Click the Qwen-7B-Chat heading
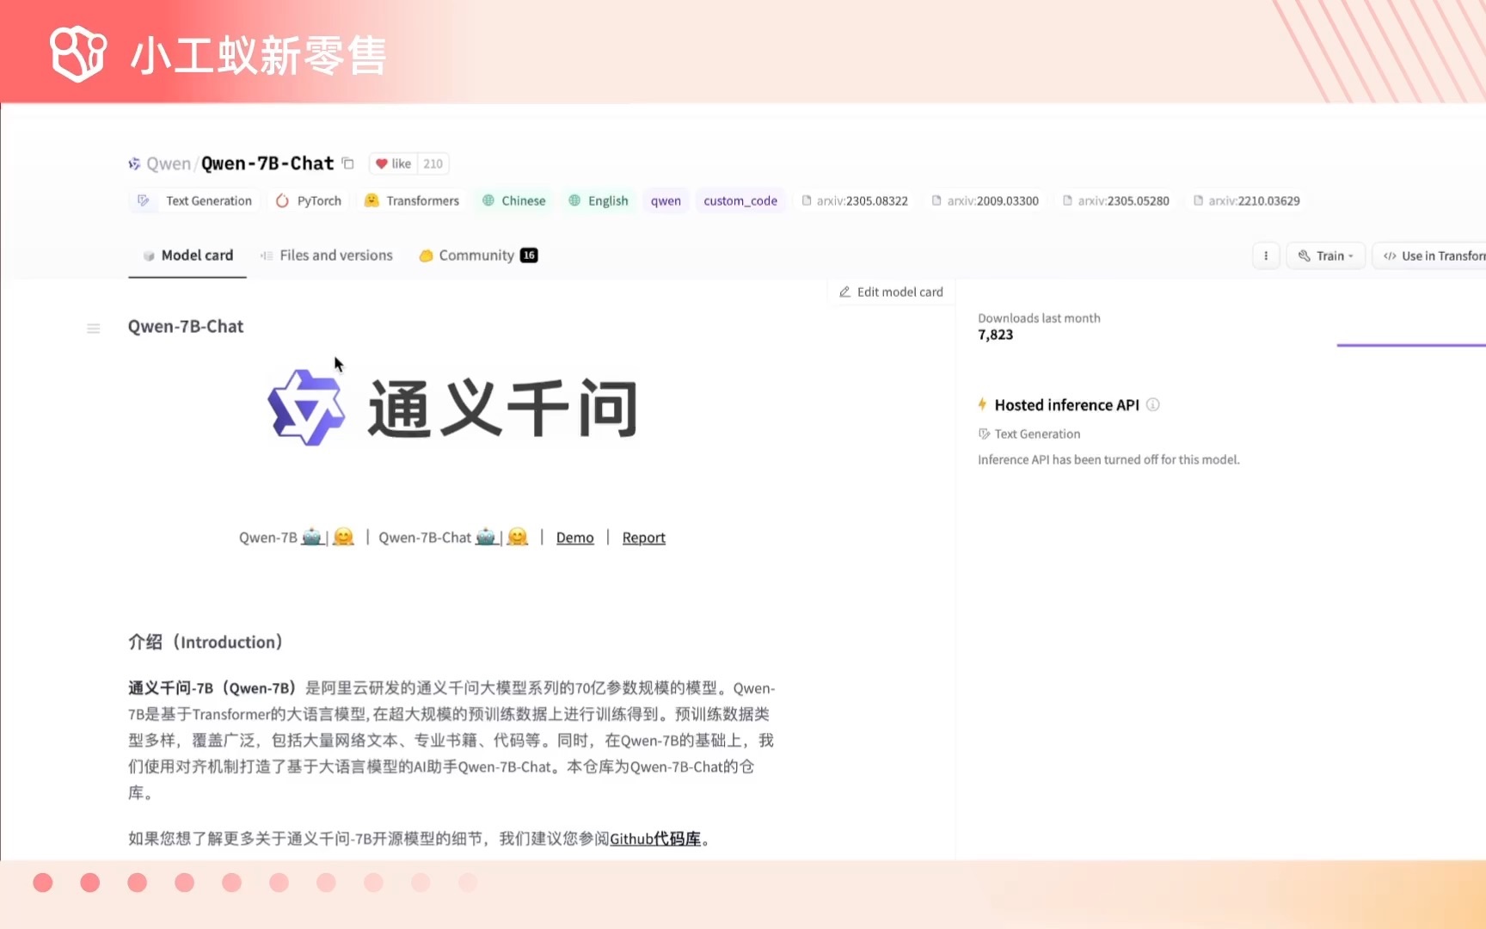 (x=186, y=326)
